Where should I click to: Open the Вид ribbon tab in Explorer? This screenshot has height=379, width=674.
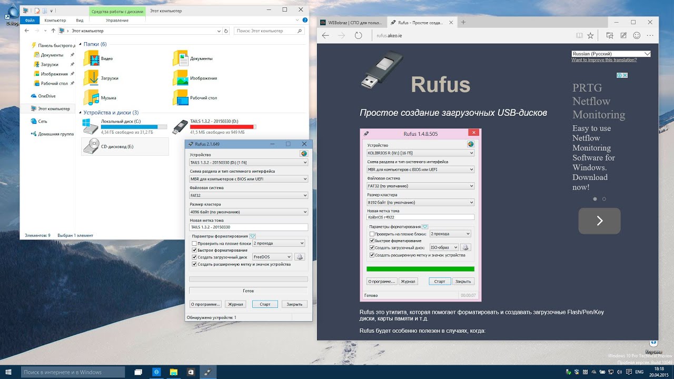click(80, 21)
